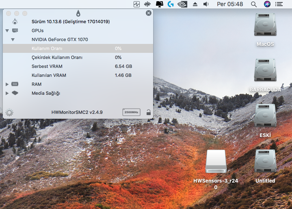The height and width of the screenshot is (209, 292).
Task: Select the Çekirdek Kullanım Oranı row
Action: coord(57,57)
